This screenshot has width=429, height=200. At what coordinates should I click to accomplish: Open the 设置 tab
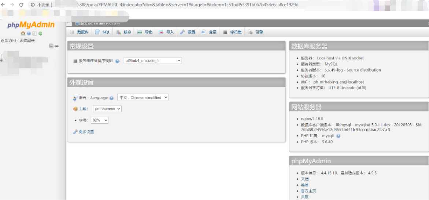(x=188, y=32)
